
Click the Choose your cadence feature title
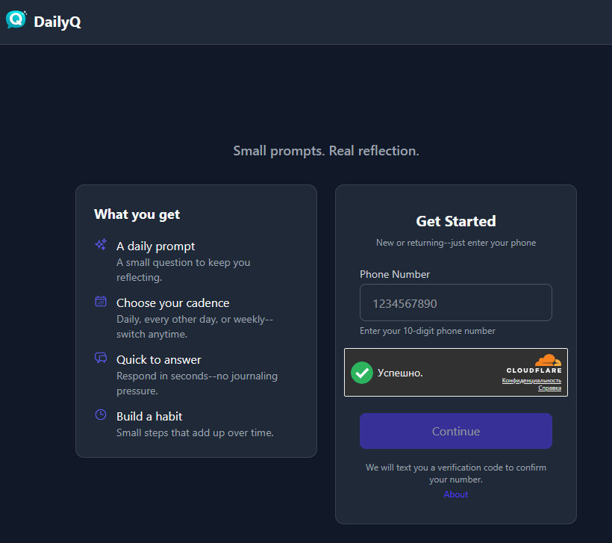click(172, 302)
